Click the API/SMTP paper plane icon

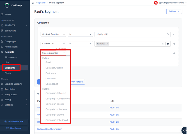click(2, 25)
